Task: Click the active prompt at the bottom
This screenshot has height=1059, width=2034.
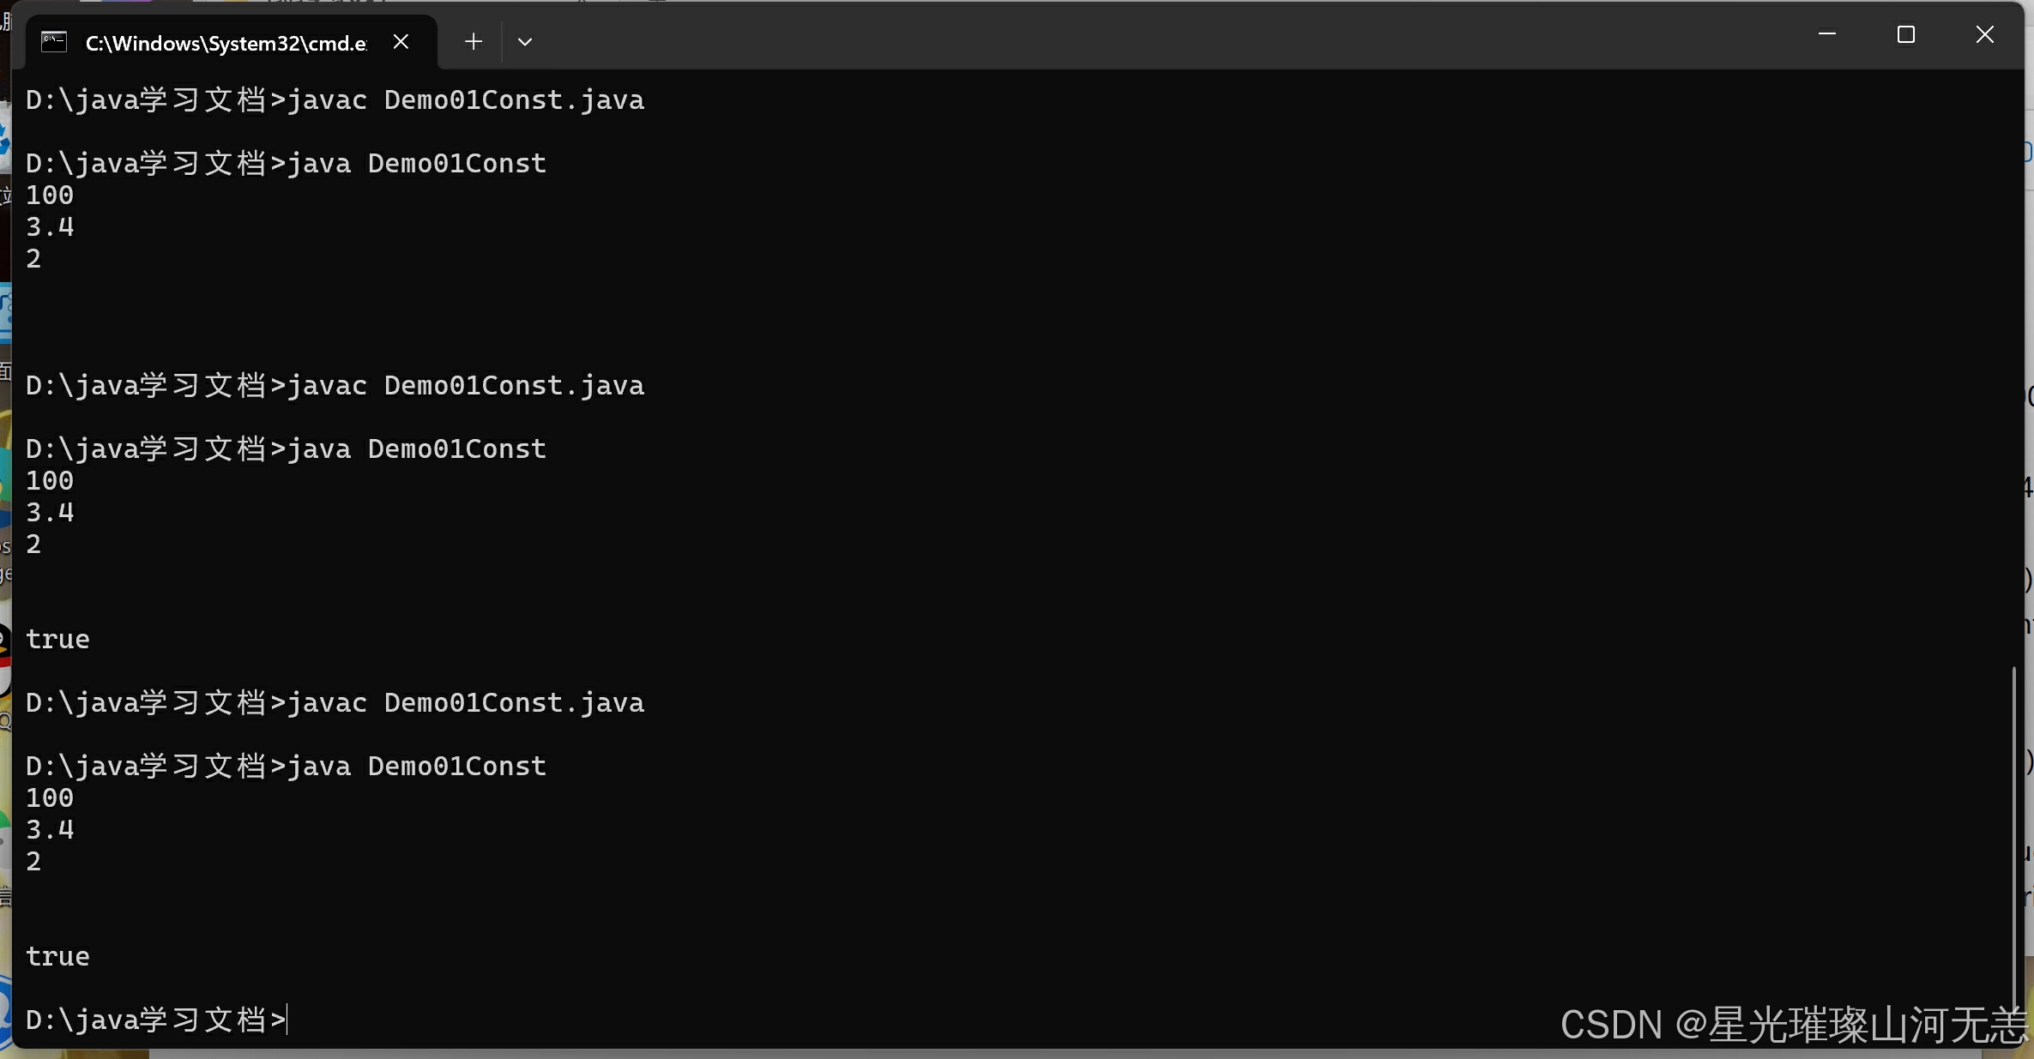Action: tap(156, 1020)
